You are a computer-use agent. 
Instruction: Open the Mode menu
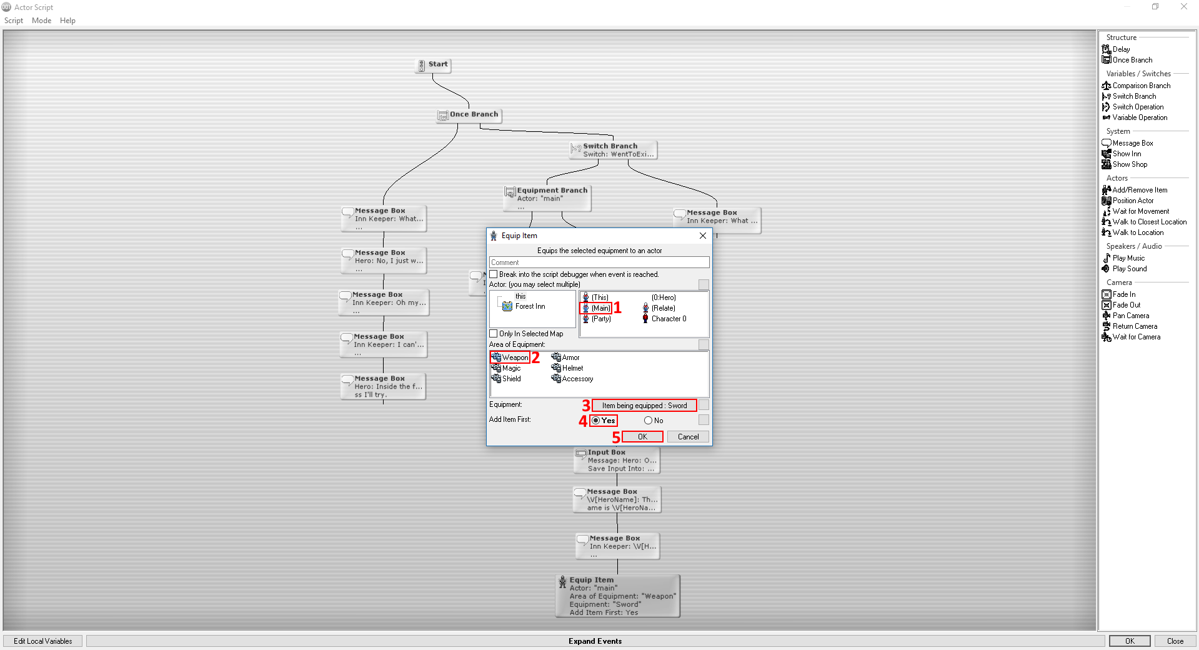[x=41, y=21]
